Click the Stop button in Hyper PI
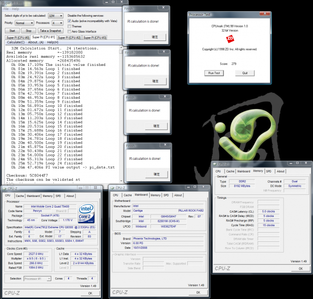This screenshot has width=313, height=299. [x=28, y=31]
